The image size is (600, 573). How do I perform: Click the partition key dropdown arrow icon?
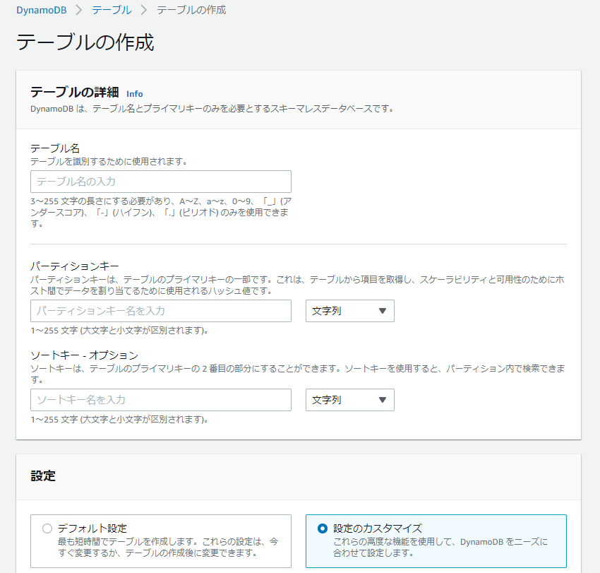pyautogui.click(x=384, y=311)
